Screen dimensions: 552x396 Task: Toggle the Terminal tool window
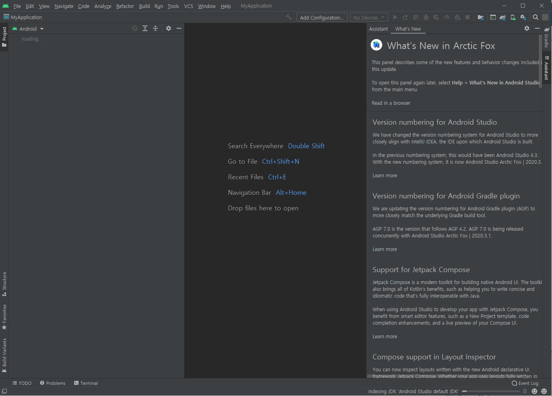(86, 383)
